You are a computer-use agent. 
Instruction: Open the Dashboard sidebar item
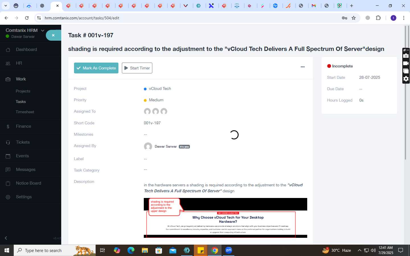[x=26, y=49]
